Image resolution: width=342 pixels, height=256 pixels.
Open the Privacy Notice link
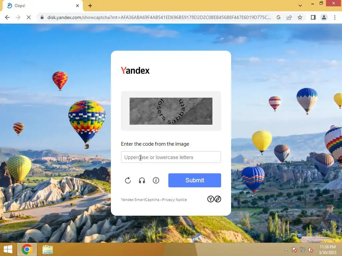174,200
